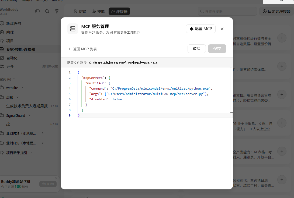Open task 生成技术负责人近期周报
294x198 pixels.
27,106
